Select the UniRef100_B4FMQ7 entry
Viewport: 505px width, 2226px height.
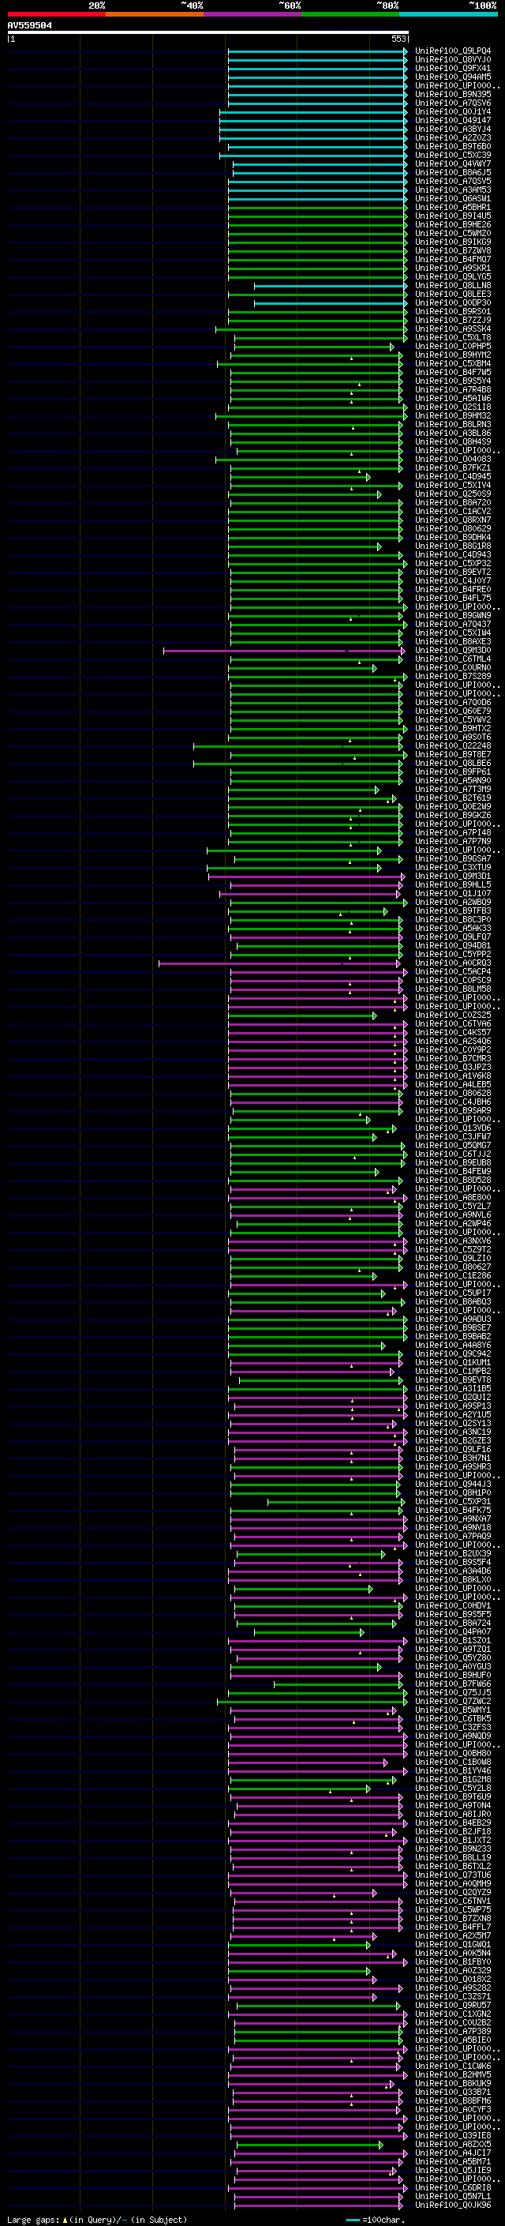pos(453,258)
